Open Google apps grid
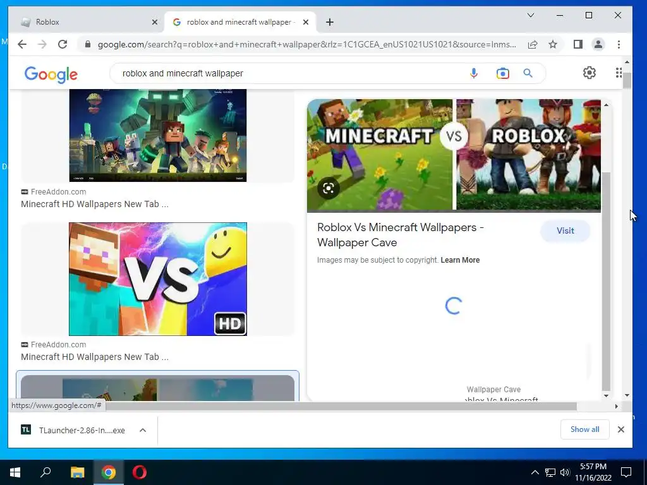Image resolution: width=647 pixels, height=485 pixels. point(619,73)
